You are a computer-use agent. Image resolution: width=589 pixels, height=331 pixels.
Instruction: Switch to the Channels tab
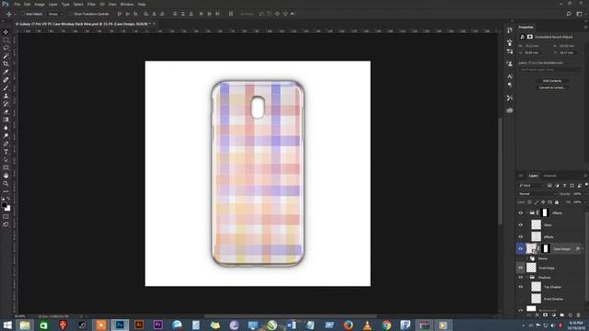coord(549,176)
